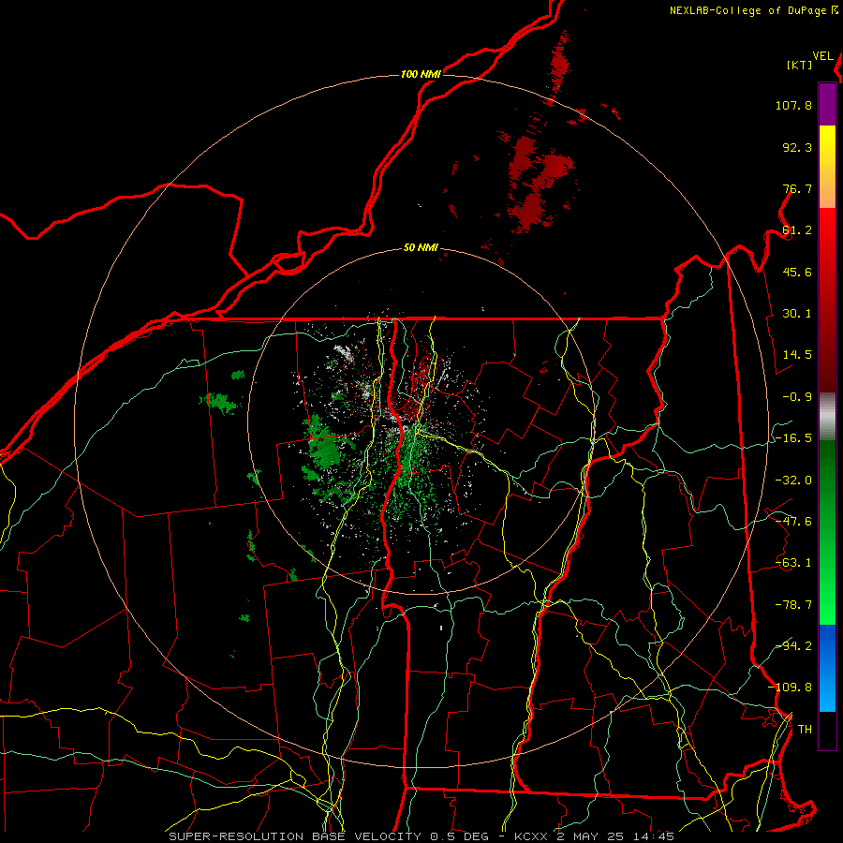Viewport: 843px width, 843px height.
Task: Select the 61.2 legend value
Action: pos(797,230)
